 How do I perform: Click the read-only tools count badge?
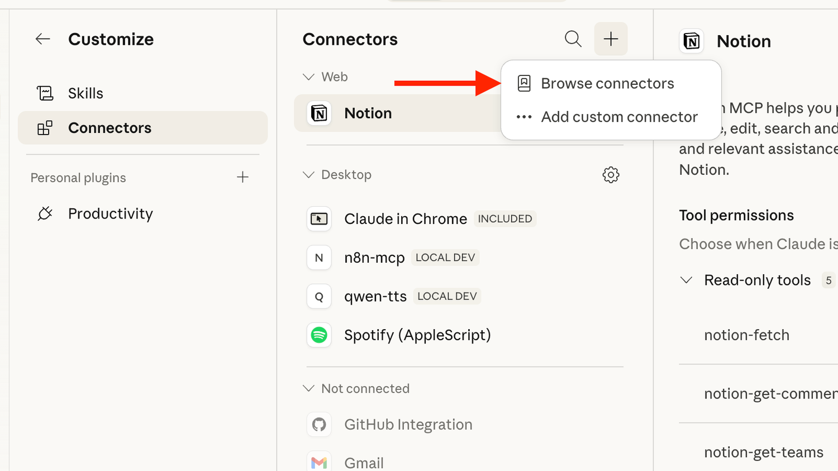pyautogui.click(x=829, y=280)
